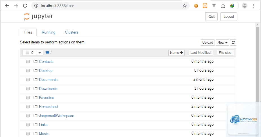Open the Chrome three-dot menu
This screenshot has height=137, width=261.
(x=254, y=6)
